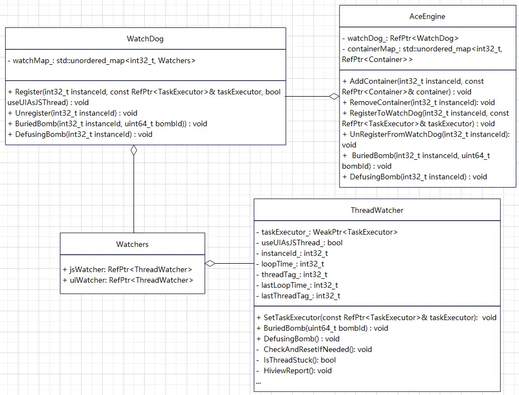Click the RemoveContainer method in AceEngine
519x395 pixels.
[418, 102]
